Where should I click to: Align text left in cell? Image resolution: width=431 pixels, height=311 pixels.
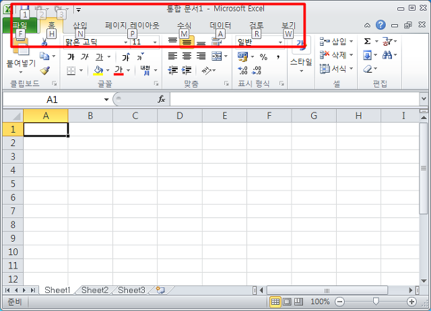tap(172, 57)
